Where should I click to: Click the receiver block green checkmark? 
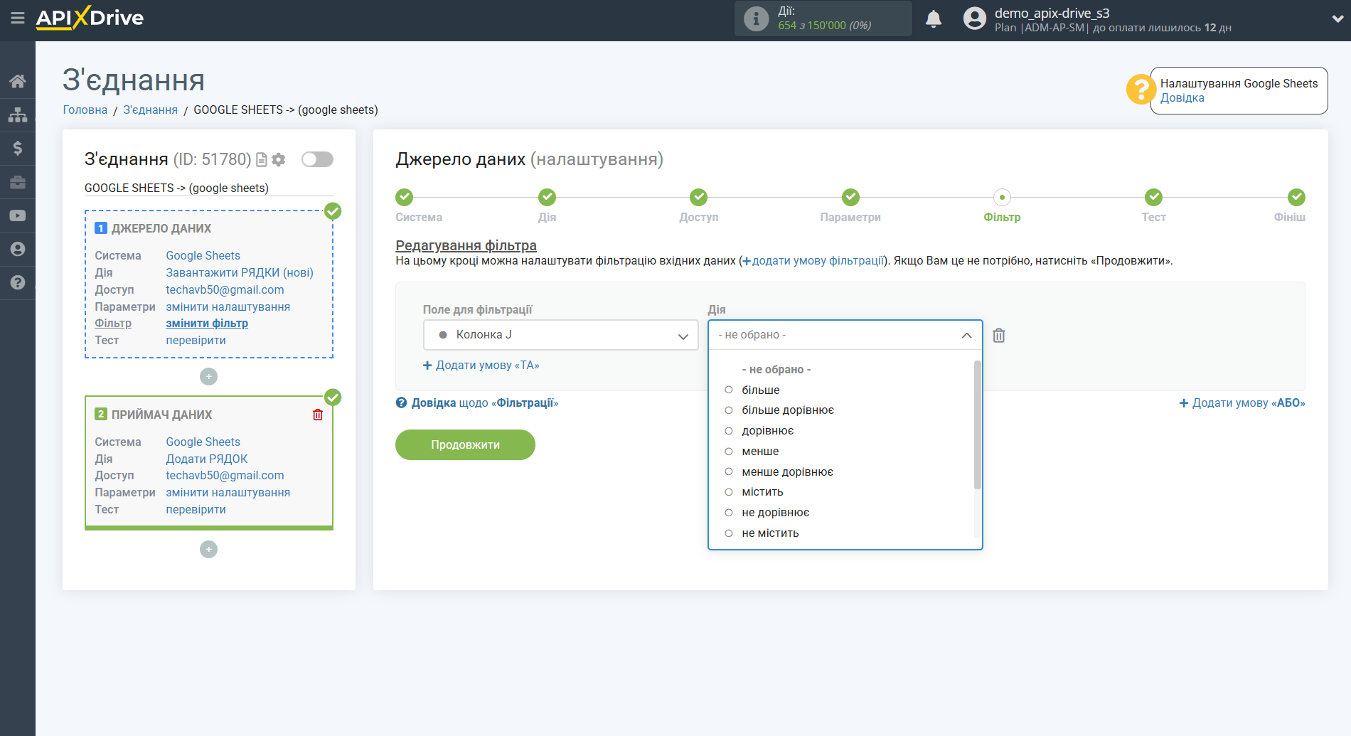pos(333,398)
